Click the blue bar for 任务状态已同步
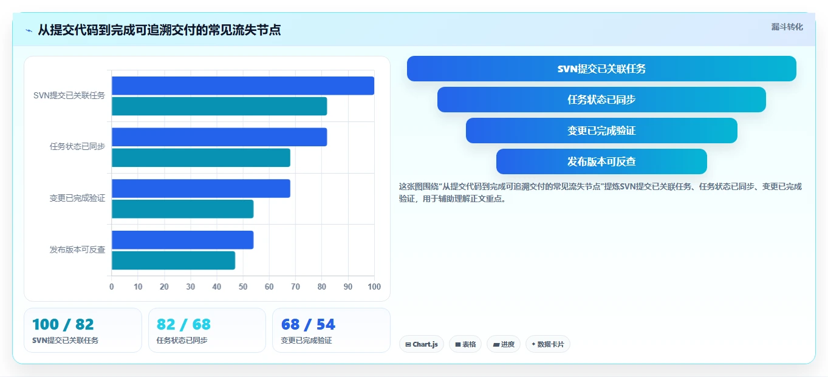The image size is (828, 377). (219, 137)
